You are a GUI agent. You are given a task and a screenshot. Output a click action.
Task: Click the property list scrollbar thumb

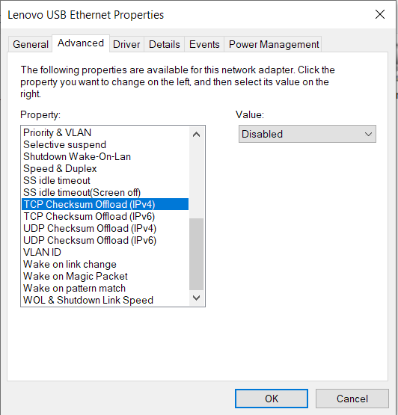point(196,254)
